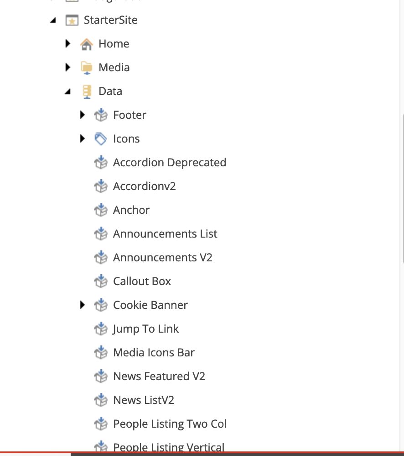This screenshot has width=404, height=456.
Task: Select the Accordion Deprecated item
Action: pos(169,162)
